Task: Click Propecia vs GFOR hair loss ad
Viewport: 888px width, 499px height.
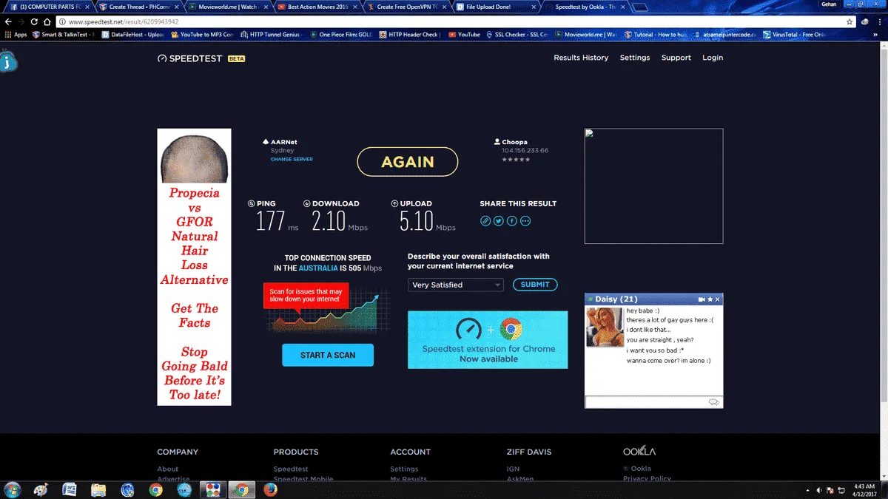Action: pos(194,267)
